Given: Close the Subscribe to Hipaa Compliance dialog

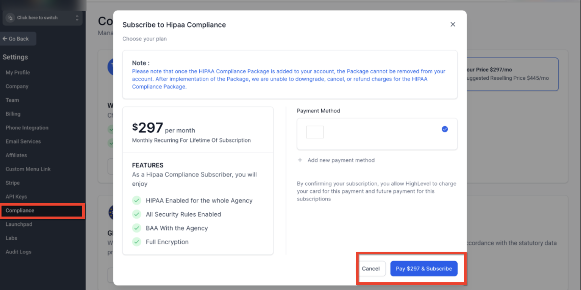Looking at the screenshot, I should (453, 24).
